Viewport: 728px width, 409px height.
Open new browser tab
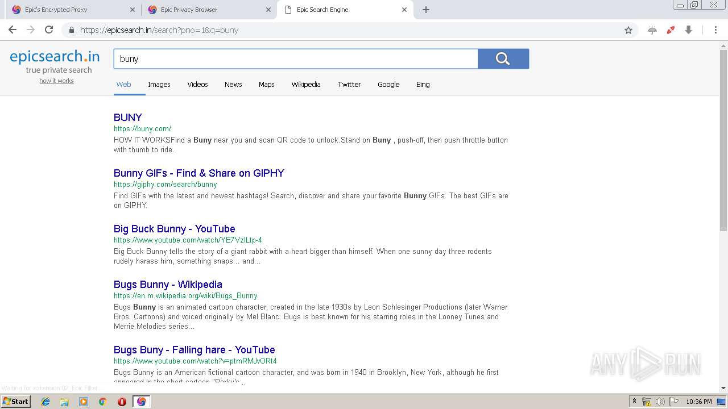pos(426,10)
